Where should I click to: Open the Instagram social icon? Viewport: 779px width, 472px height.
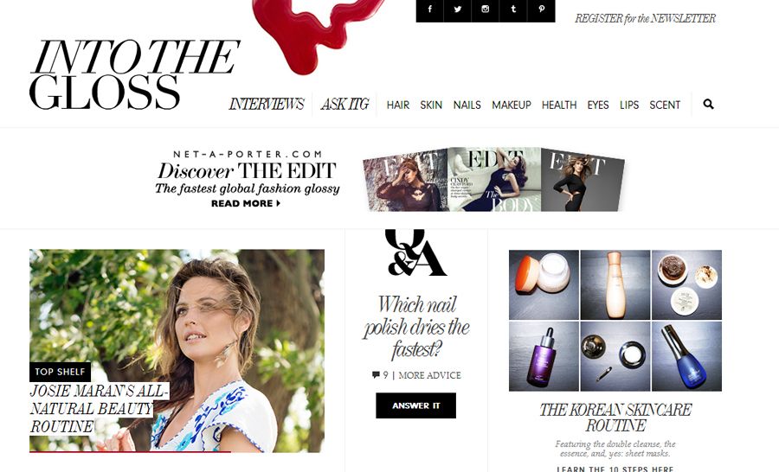486,9
